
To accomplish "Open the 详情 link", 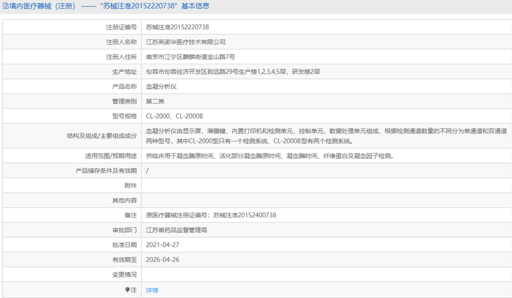I will pos(152,290).
